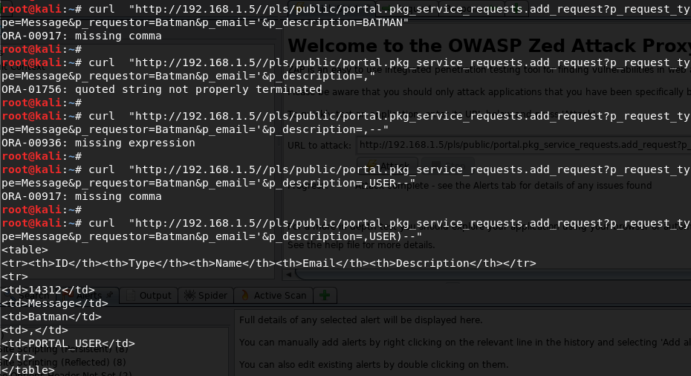Click 'You can manually add alerts' line in ZAP
Image resolution: width=691 pixels, height=376 pixels.
[465, 342]
